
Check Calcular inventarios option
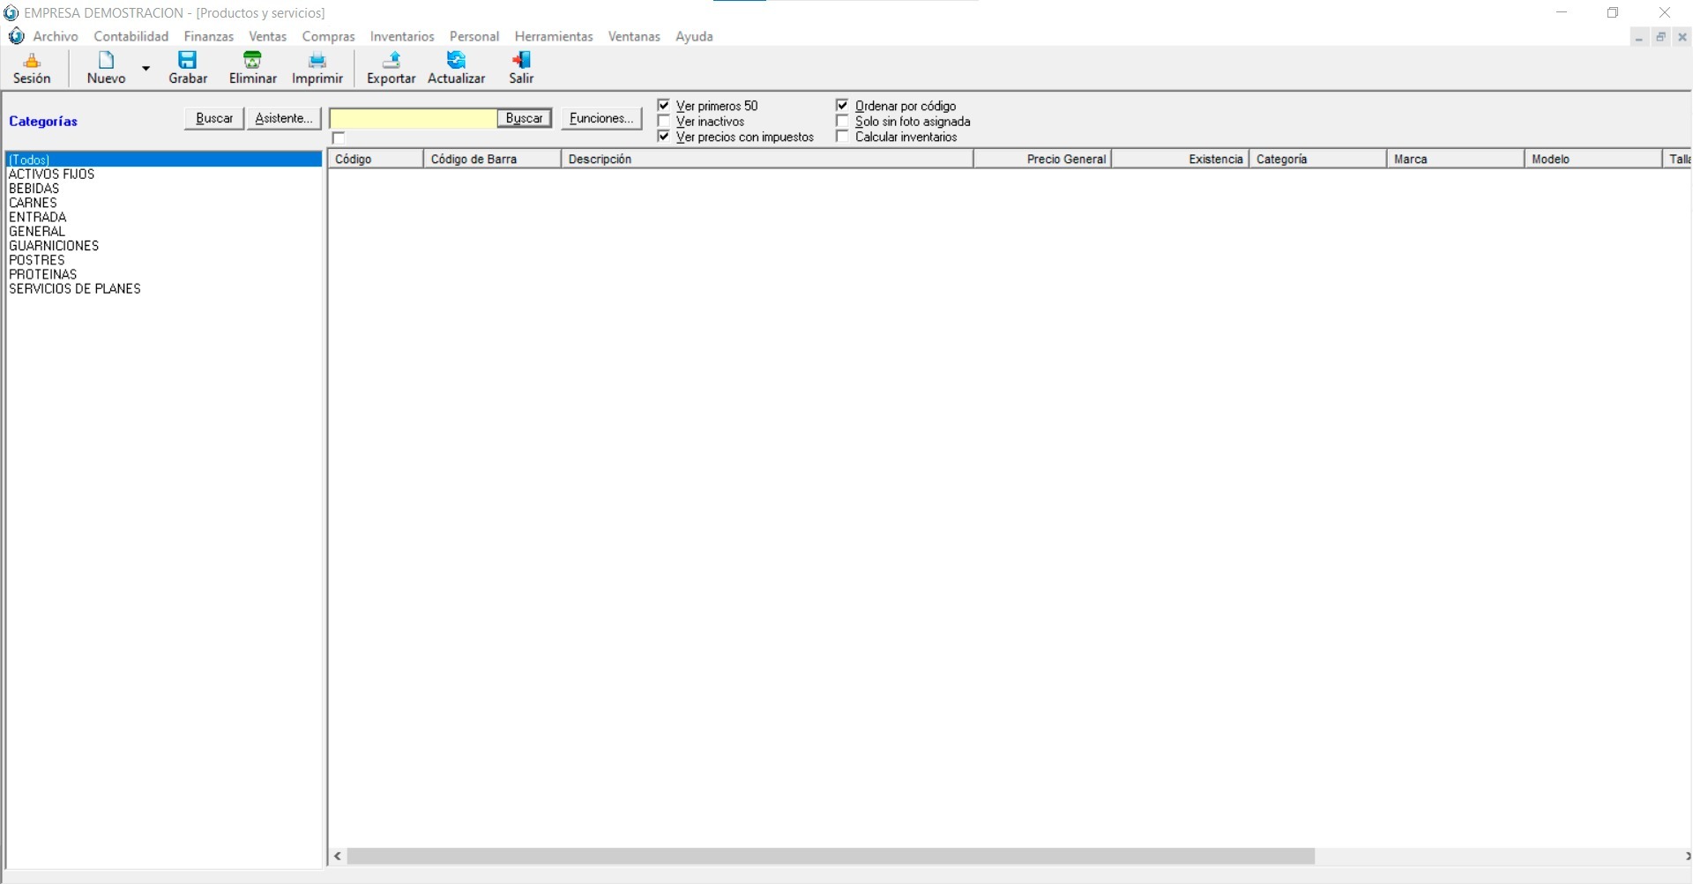842,137
